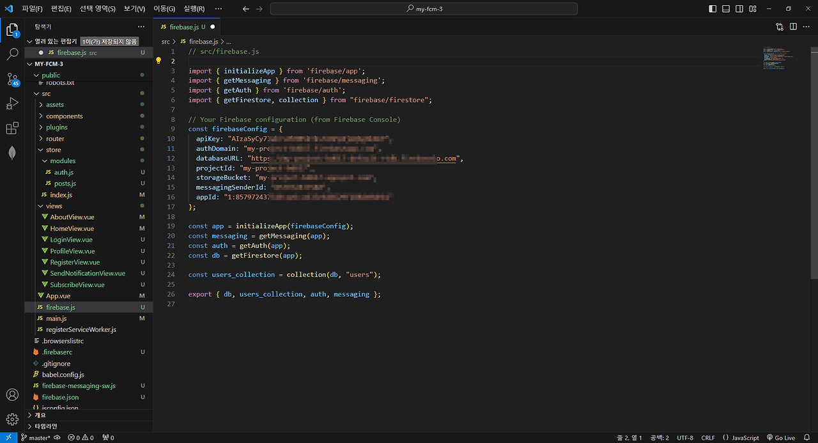Open the Source Control view with 45 badge

[x=12, y=79]
